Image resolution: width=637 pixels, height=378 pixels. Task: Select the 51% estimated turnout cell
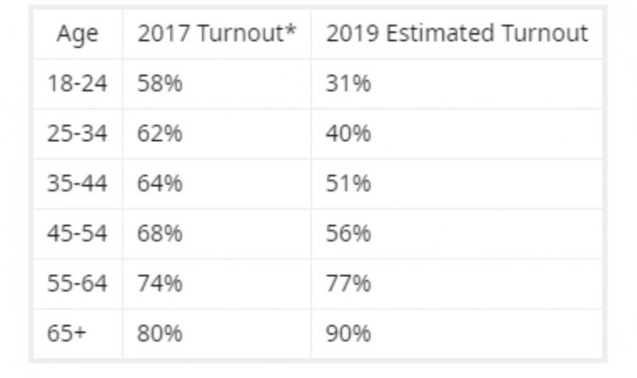click(x=348, y=184)
